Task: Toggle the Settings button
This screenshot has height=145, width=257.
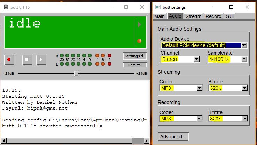Action: 135,56
